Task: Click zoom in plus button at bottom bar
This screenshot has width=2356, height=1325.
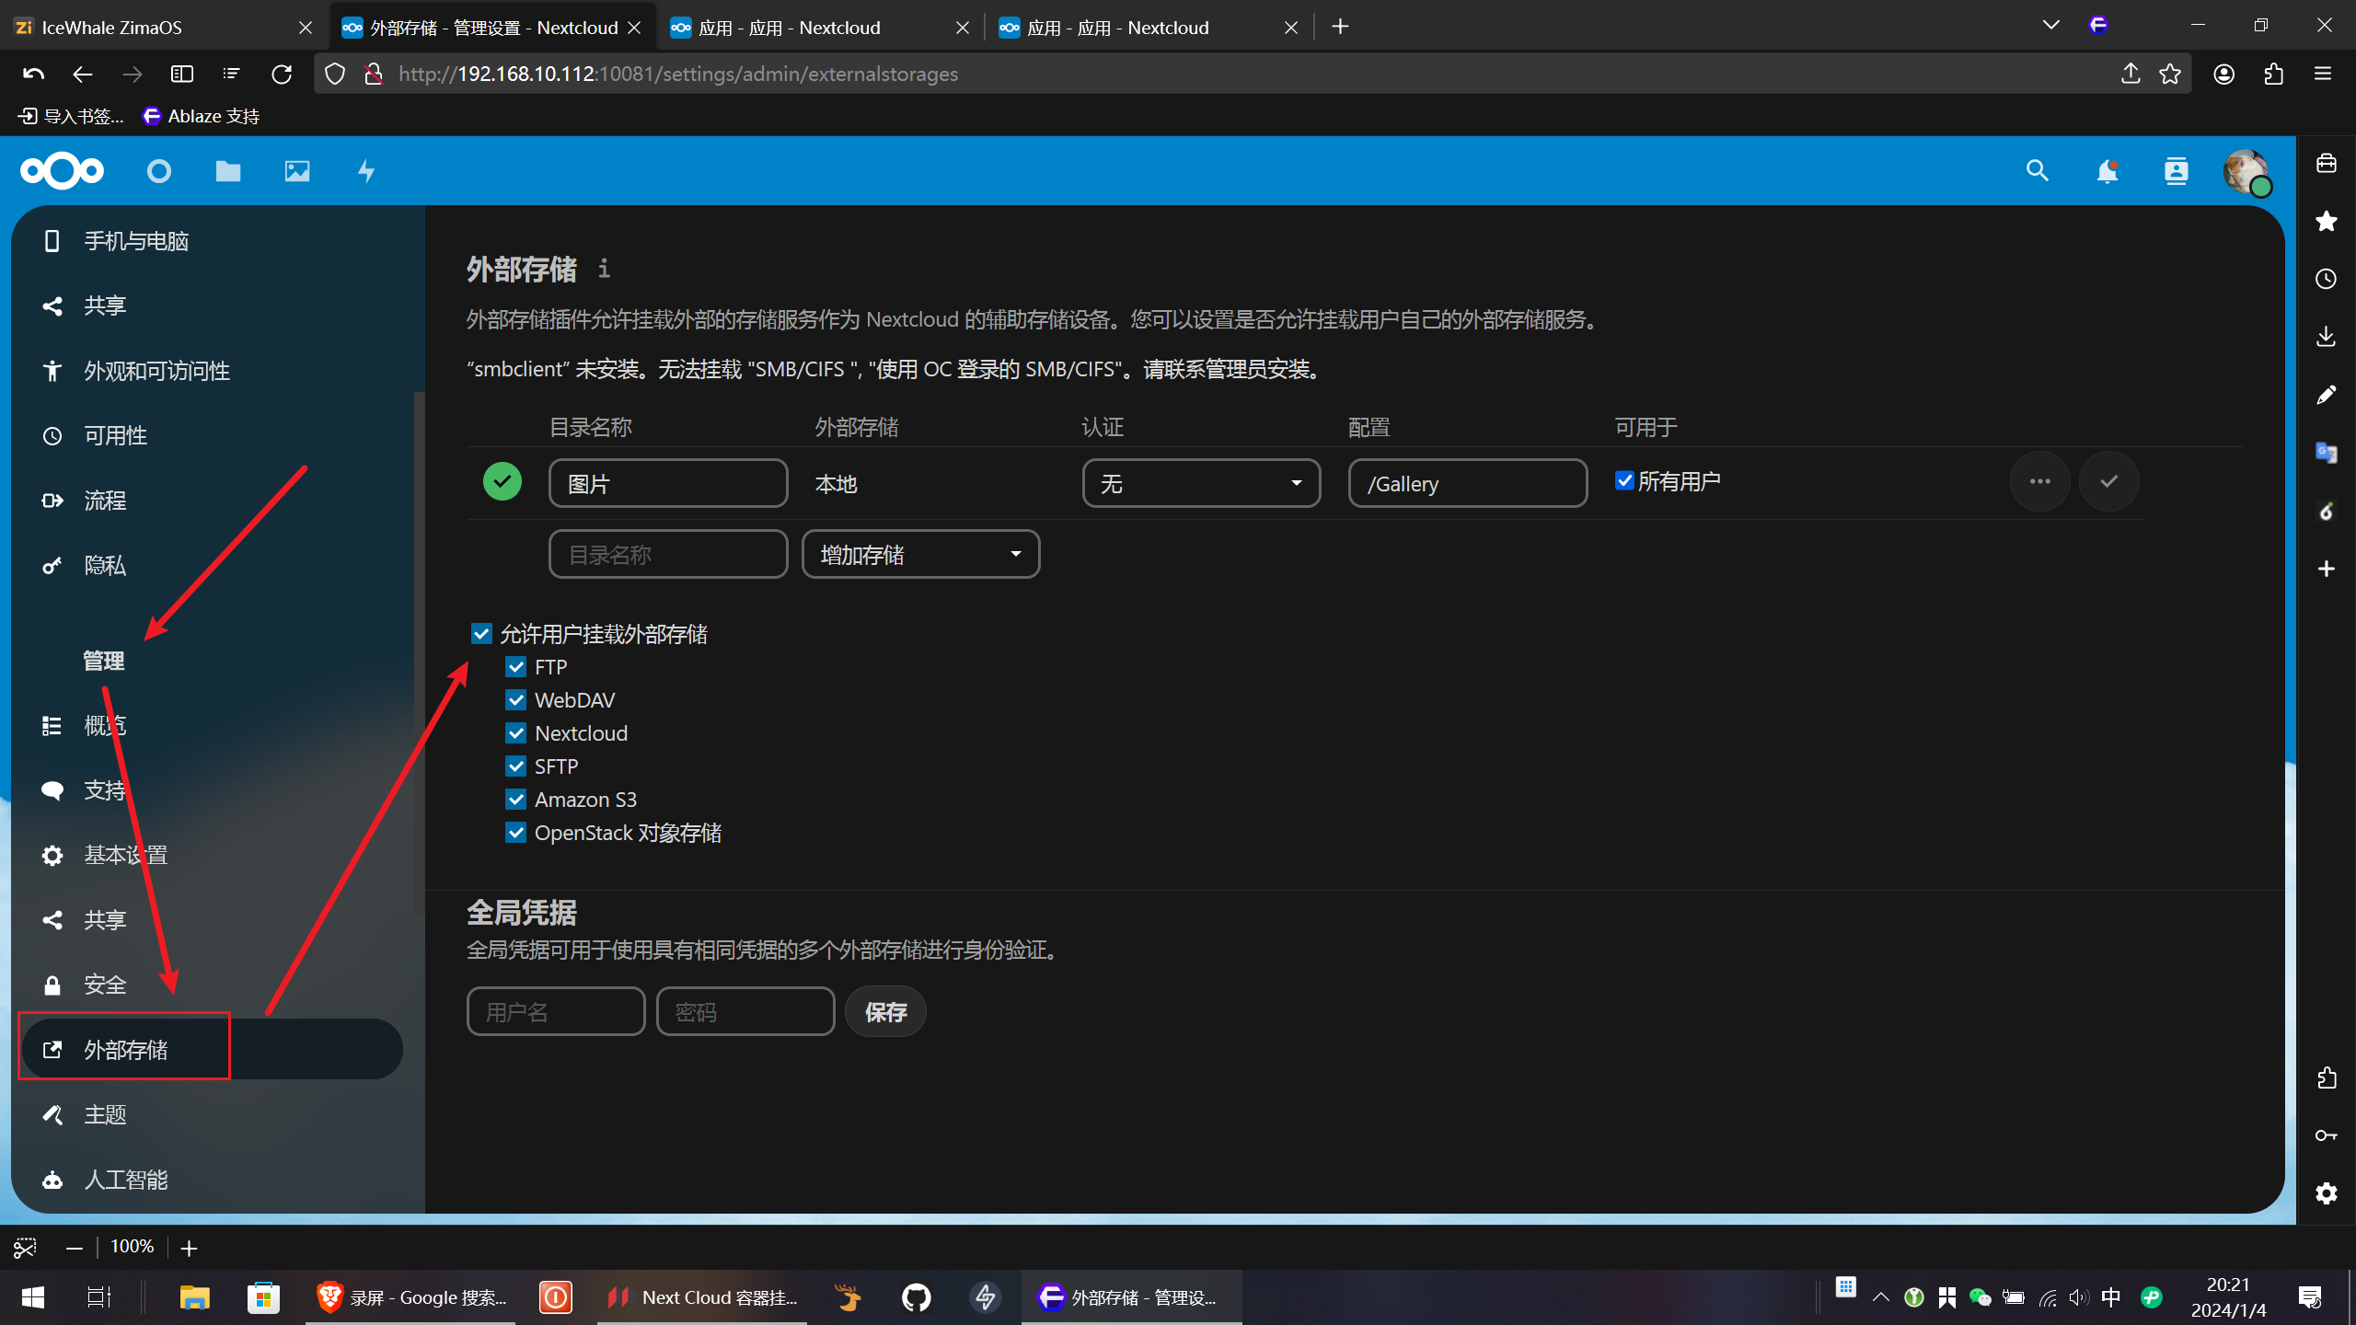Action: pyautogui.click(x=189, y=1248)
